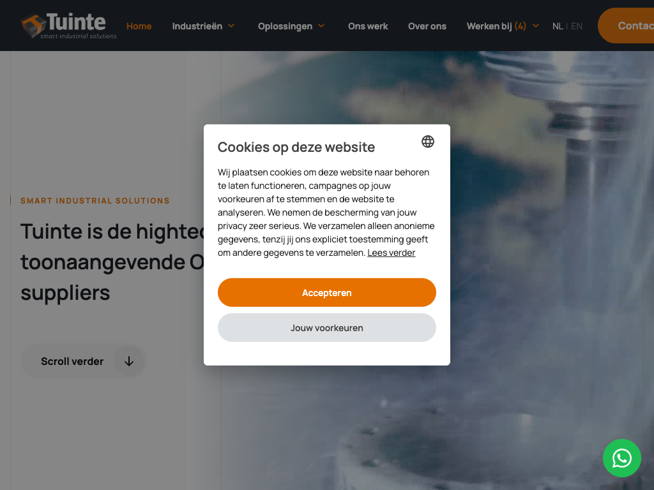Image resolution: width=654 pixels, height=490 pixels.
Task: Open the Werken bij (4) menu item
Action: (496, 26)
